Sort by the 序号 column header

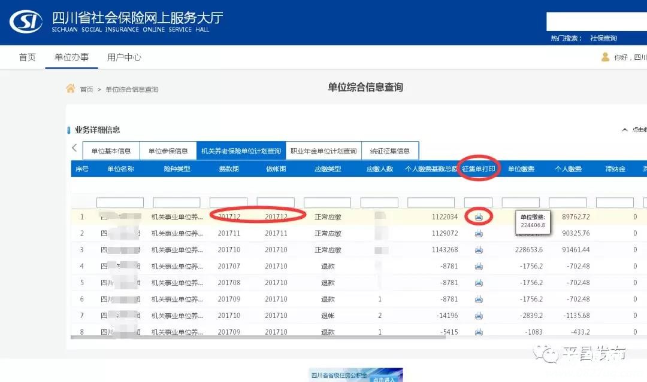81,169
